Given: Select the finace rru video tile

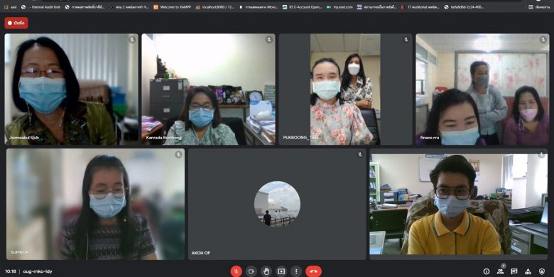Looking at the screenshot, I should coord(483,89).
